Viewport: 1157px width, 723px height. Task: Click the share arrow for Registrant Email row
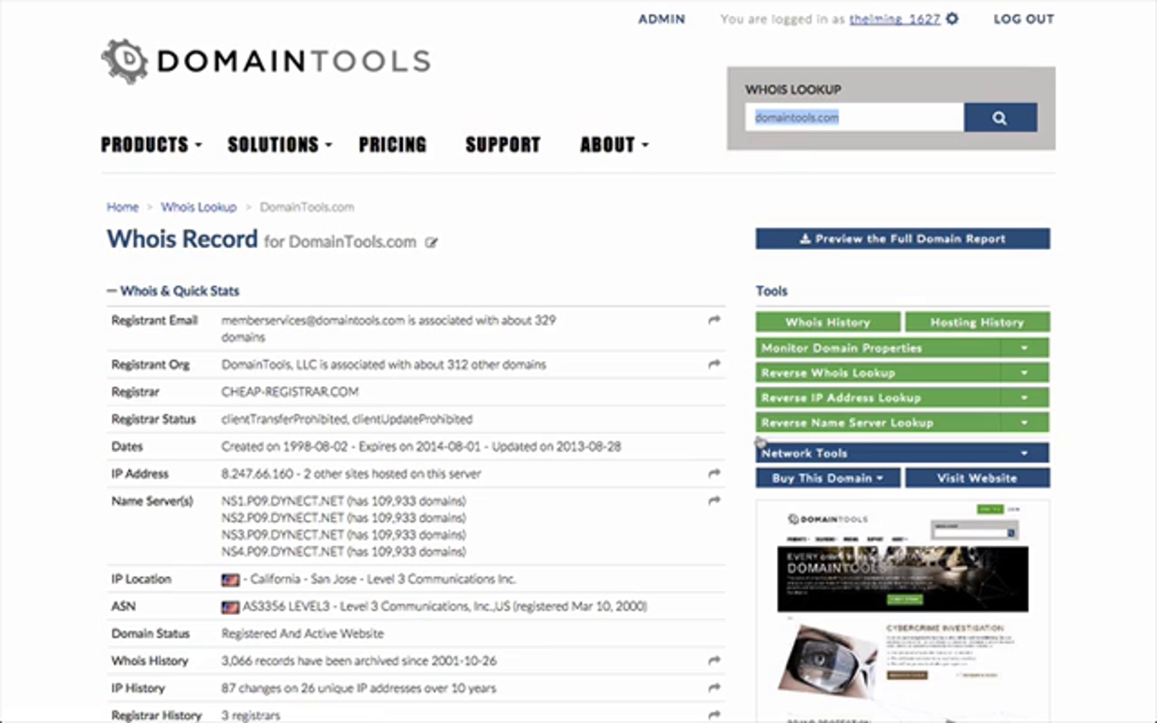714,320
